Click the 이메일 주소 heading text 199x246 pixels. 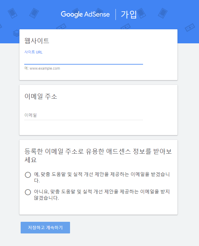coord(41,96)
